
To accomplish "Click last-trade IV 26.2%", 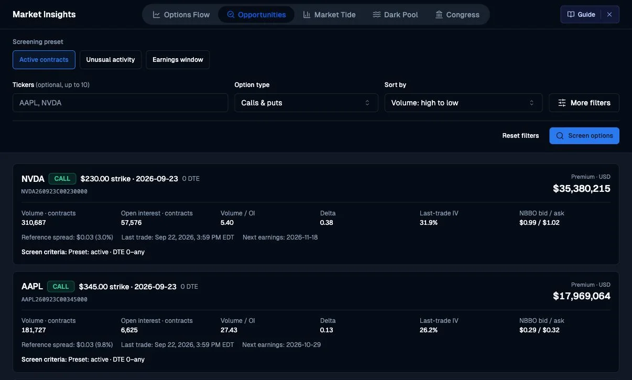I will tap(429, 330).
